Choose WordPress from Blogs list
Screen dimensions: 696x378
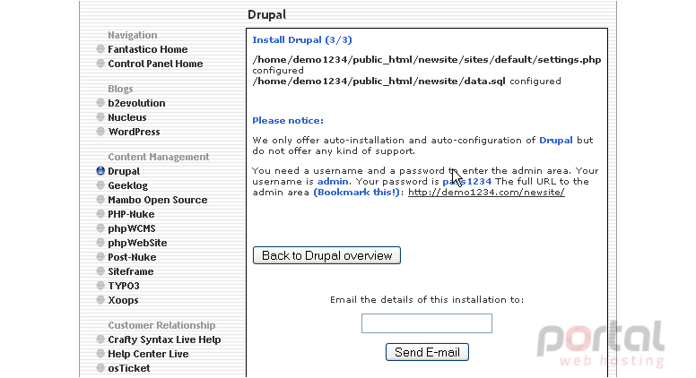pyautogui.click(x=134, y=132)
